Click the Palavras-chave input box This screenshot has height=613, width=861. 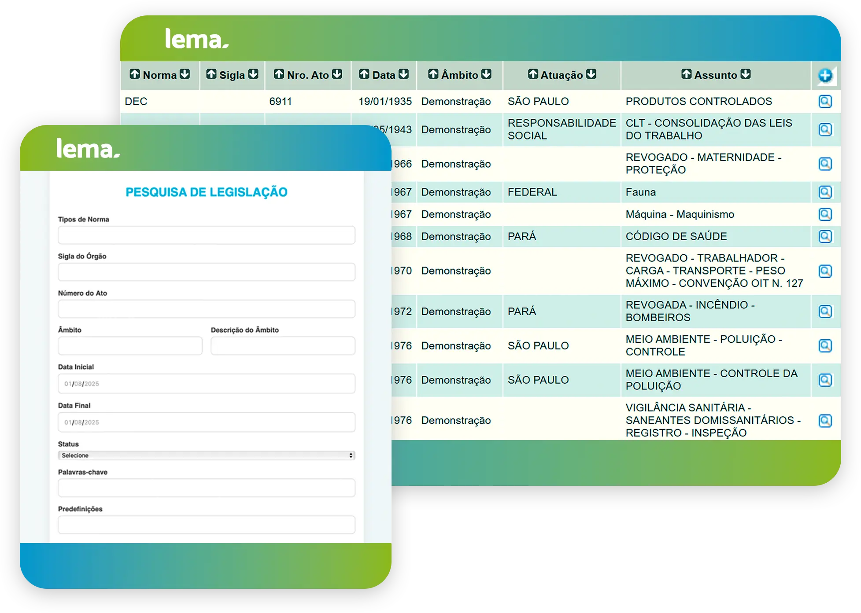[x=206, y=488]
